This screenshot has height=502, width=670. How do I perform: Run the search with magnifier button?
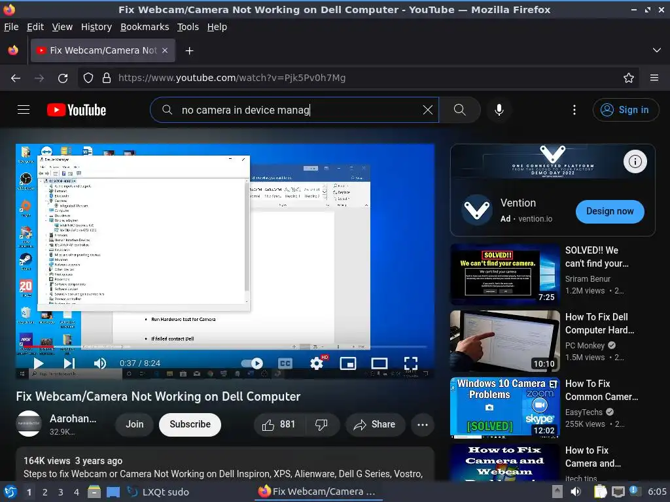pyautogui.click(x=460, y=110)
